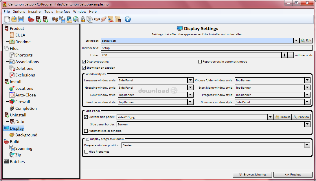The height and width of the screenshot is (181, 316).
Task: Click the scroll with trowel toolbar icon
Action: pos(111,19)
